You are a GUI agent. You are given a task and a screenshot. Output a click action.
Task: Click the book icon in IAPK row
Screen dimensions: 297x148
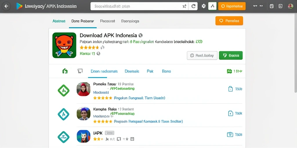pyautogui.click(x=230, y=135)
